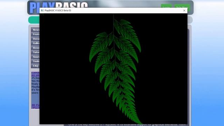Screen dimensions: 224x126
Task: Open the Tutorials sidebar item on the website
Action: coord(35,52)
